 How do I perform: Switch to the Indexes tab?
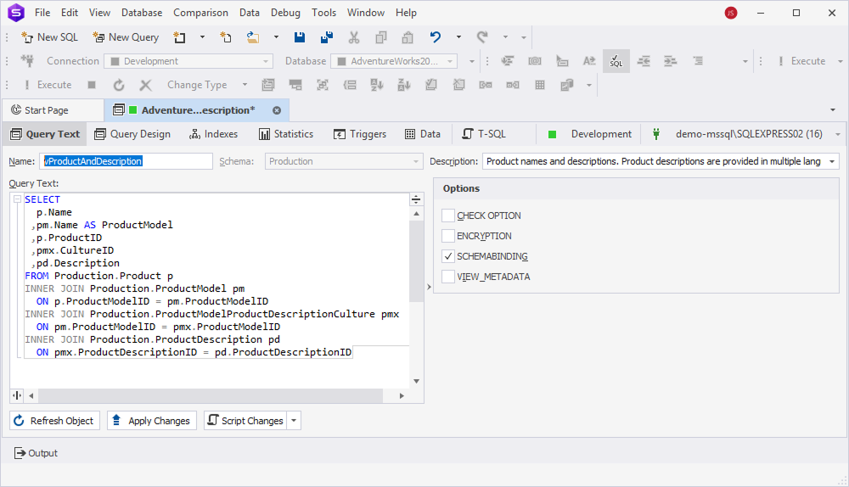click(x=213, y=134)
